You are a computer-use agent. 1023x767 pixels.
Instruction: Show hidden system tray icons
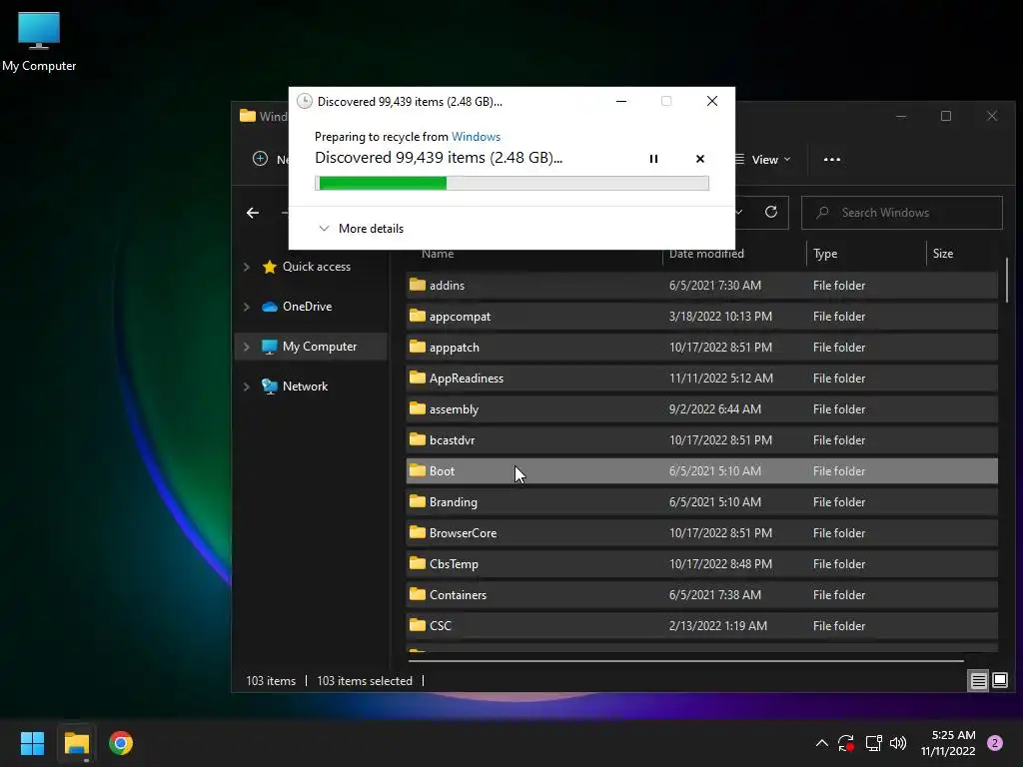tap(822, 743)
